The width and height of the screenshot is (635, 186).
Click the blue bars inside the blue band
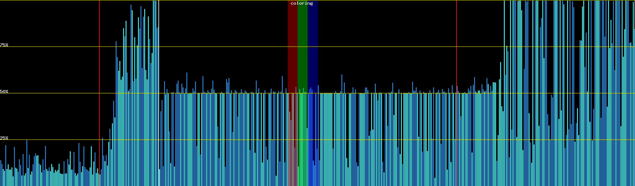pyautogui.click(x=311, y=139)
